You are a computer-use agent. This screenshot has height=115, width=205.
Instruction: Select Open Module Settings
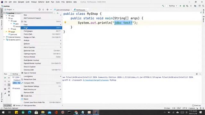pos(41,86)
